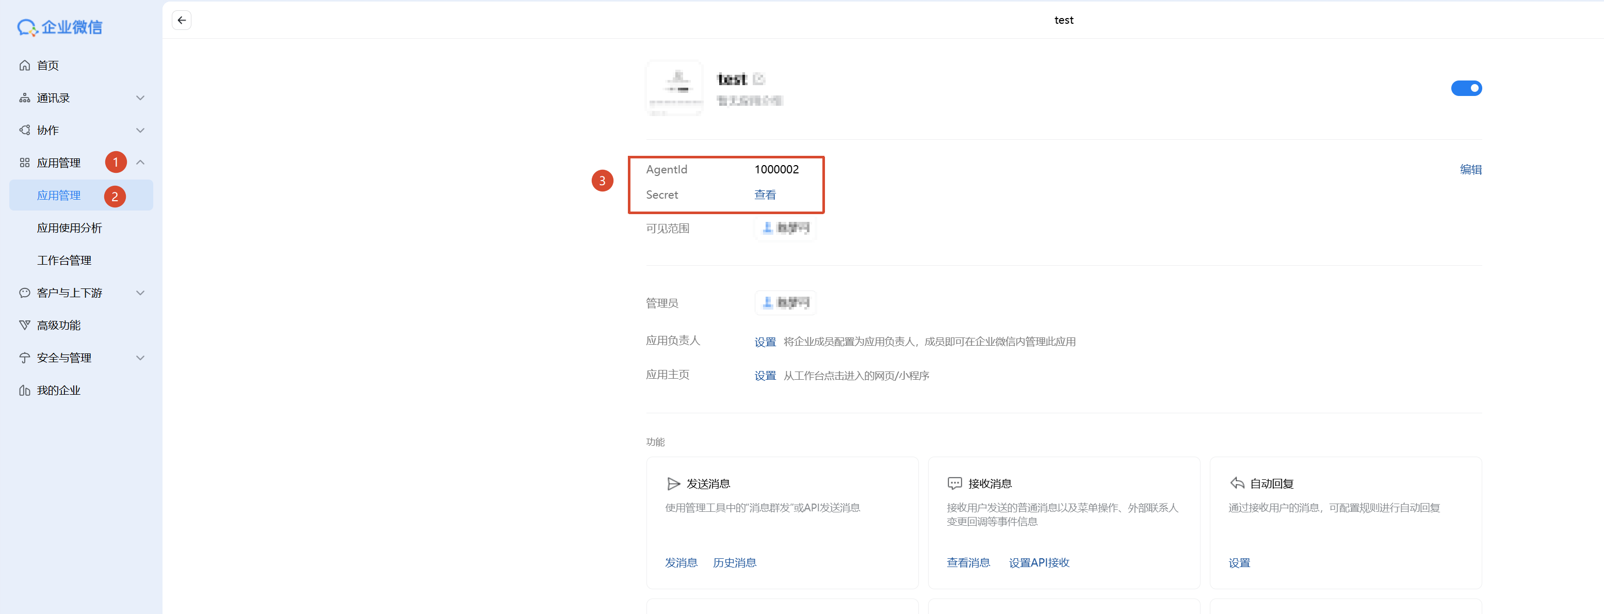Click the back arrow button
The height and width of the screenshot is (614, 1604).
[181, 21]
